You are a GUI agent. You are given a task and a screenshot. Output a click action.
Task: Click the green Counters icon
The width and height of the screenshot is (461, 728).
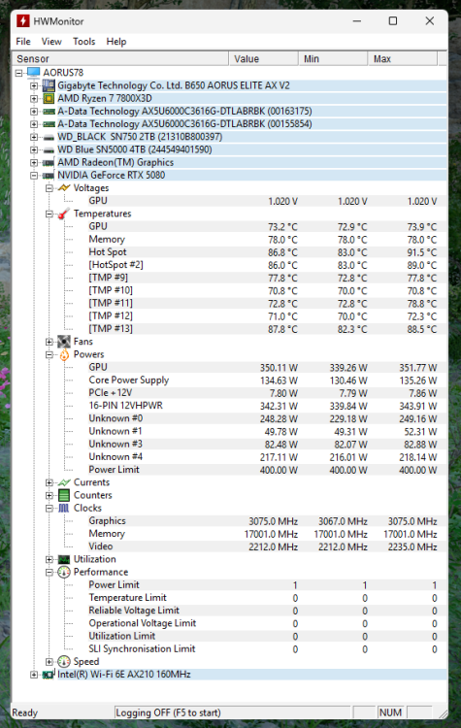pos(64,495)
